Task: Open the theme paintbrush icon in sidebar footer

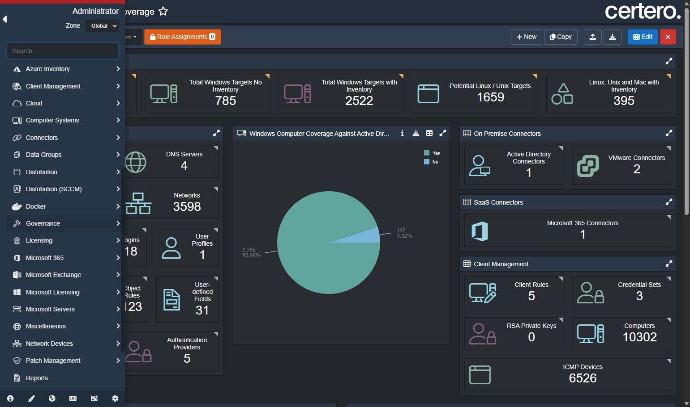Action: point(31,399)
